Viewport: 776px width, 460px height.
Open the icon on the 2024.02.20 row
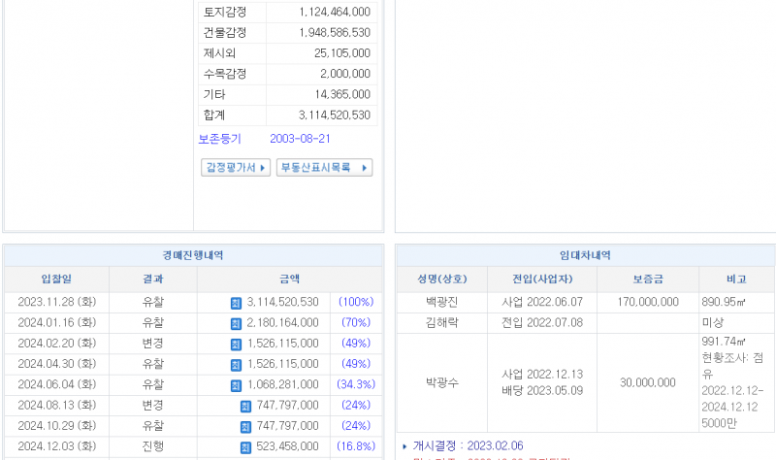235,344
